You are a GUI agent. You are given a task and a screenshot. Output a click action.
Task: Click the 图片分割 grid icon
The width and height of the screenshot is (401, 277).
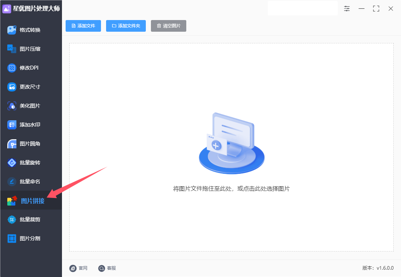(x=12, y=238)
